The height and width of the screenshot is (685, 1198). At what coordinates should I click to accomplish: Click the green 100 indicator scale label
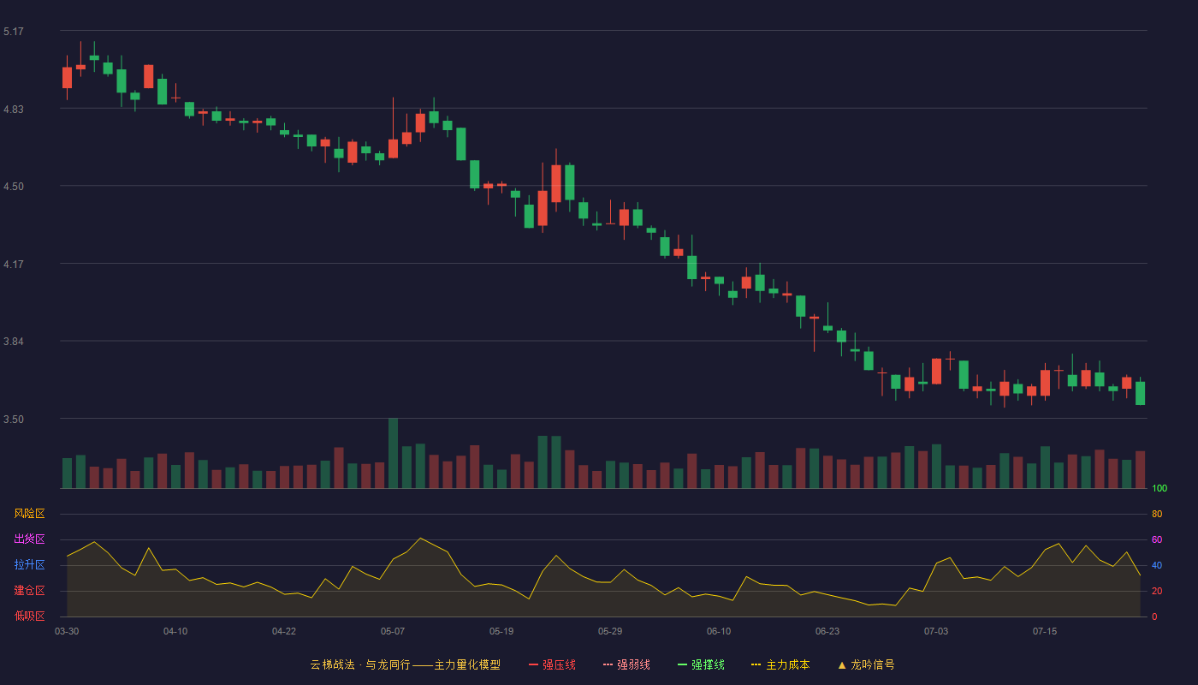(x=1159, y=489)
